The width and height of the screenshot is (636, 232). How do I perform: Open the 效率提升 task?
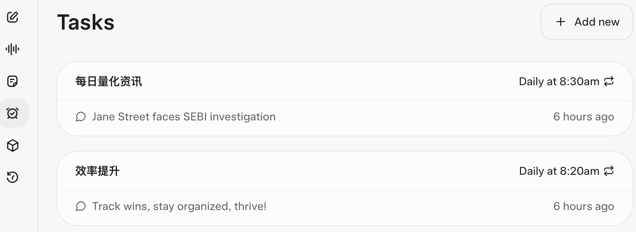[97, 171]
